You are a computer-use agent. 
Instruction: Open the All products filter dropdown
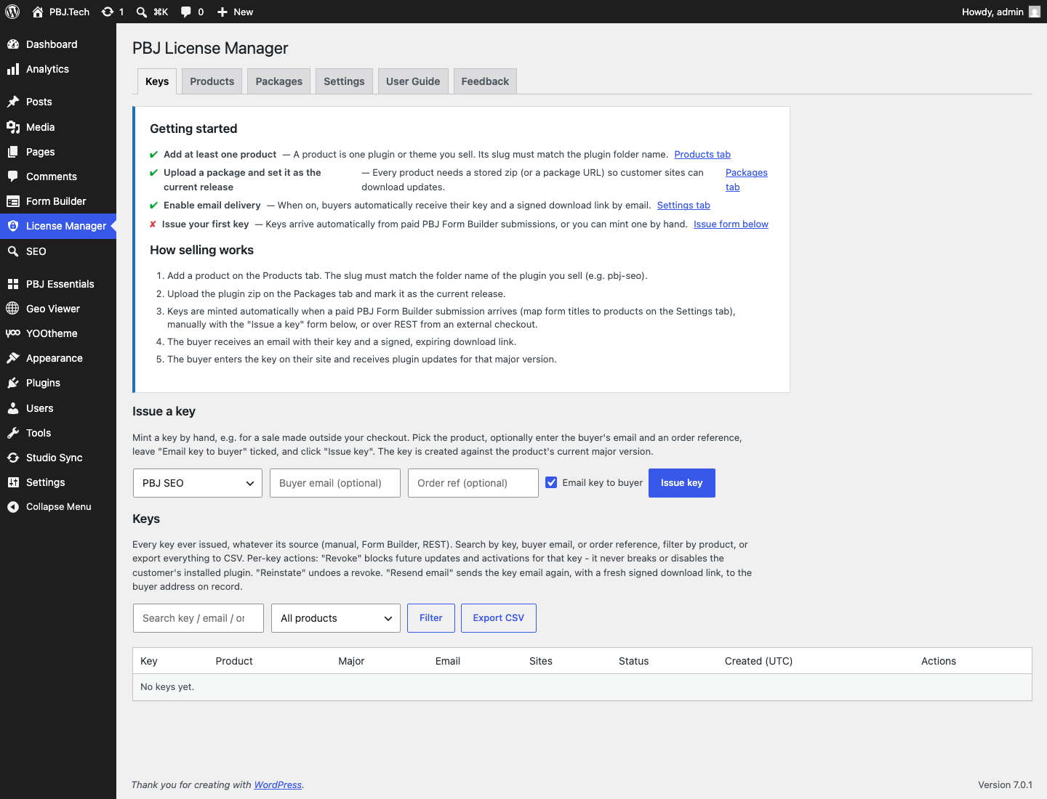click(x=336, y=618)
